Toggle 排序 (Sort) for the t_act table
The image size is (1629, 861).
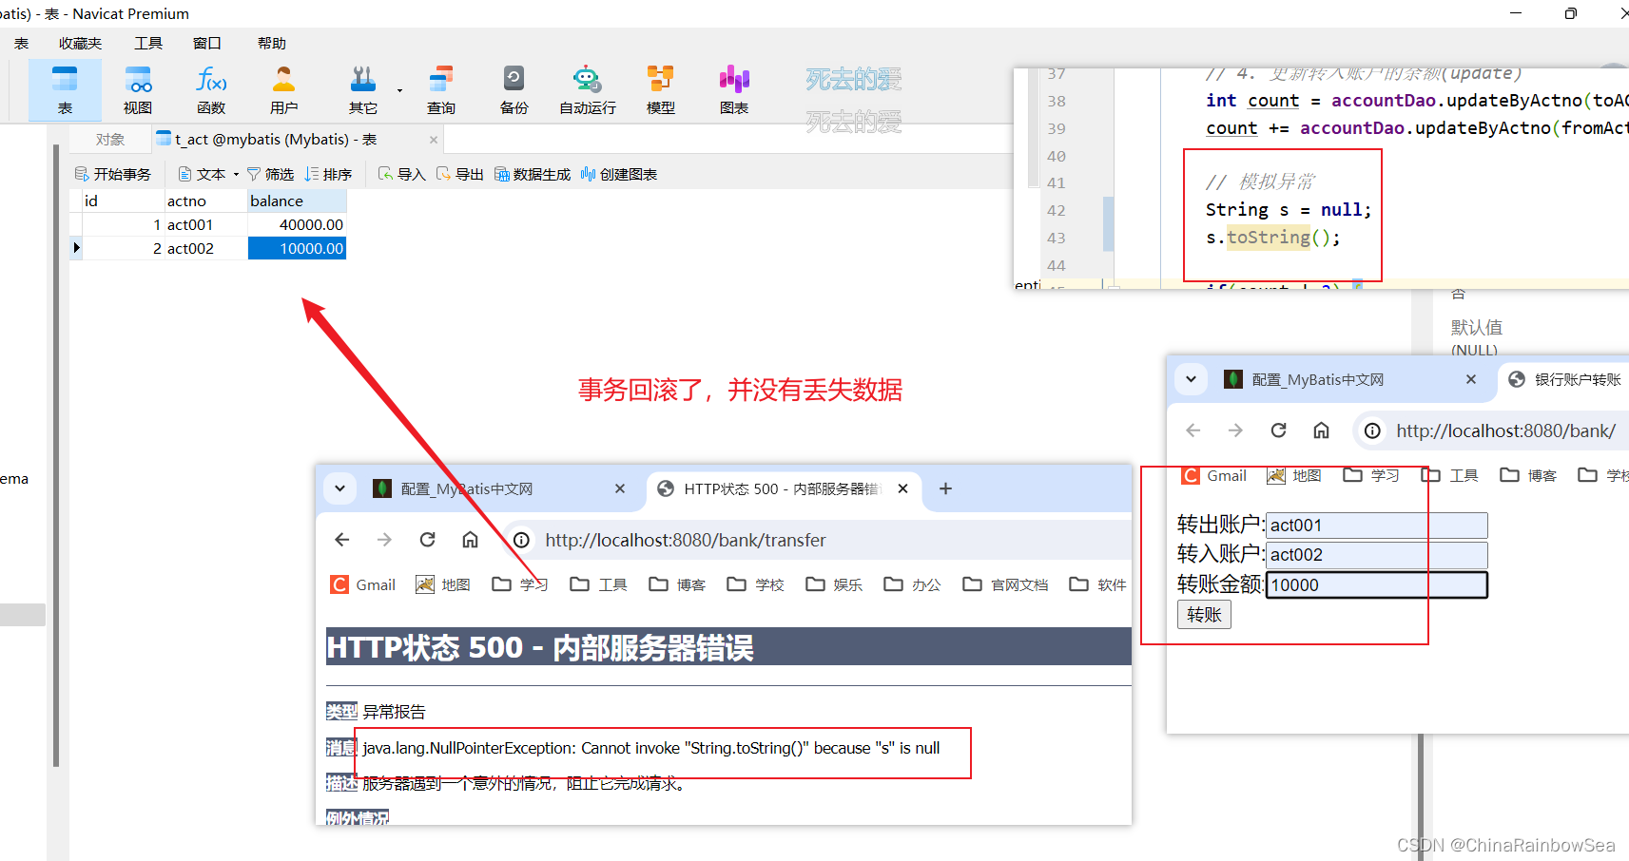coord(329,173)
